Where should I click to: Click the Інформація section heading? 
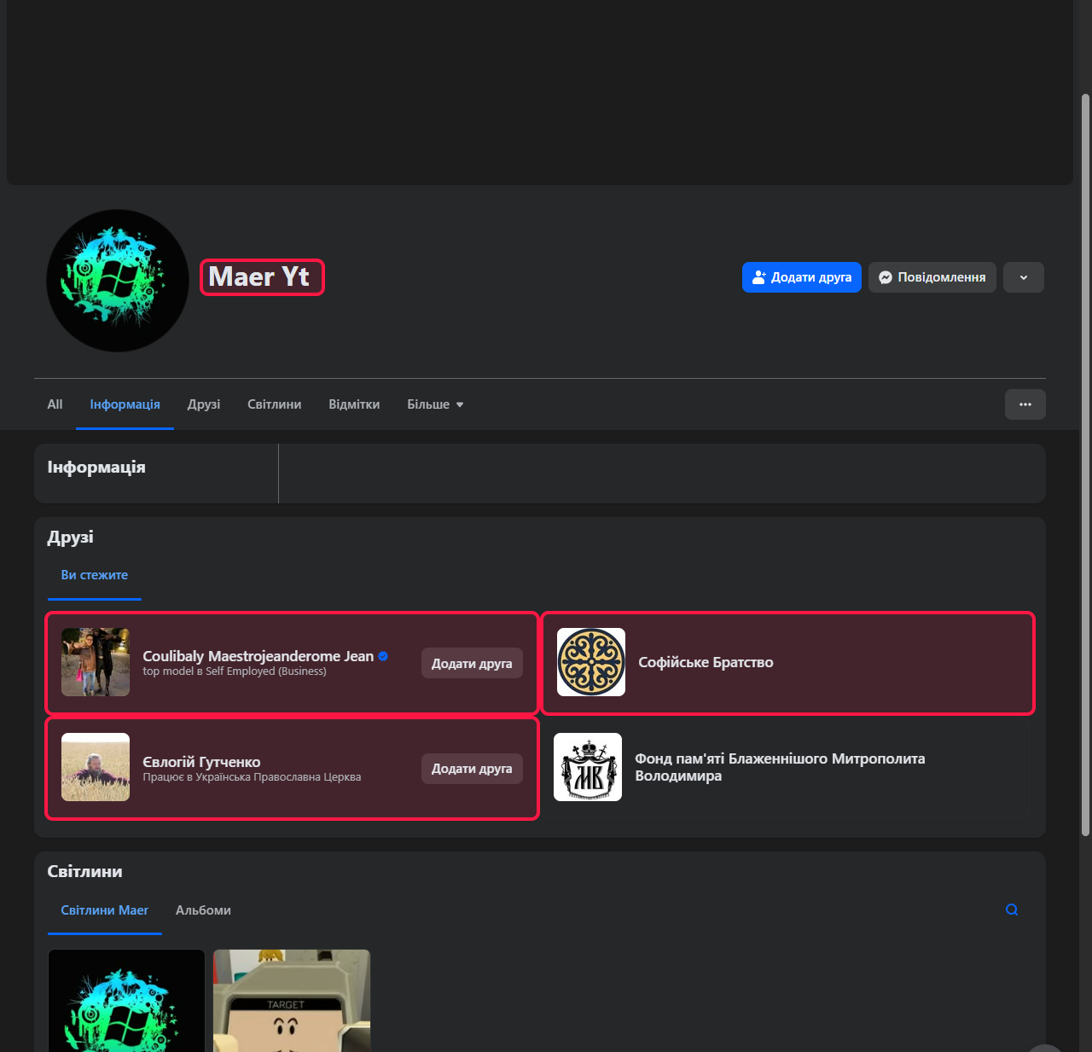click(x=96, y=468)
